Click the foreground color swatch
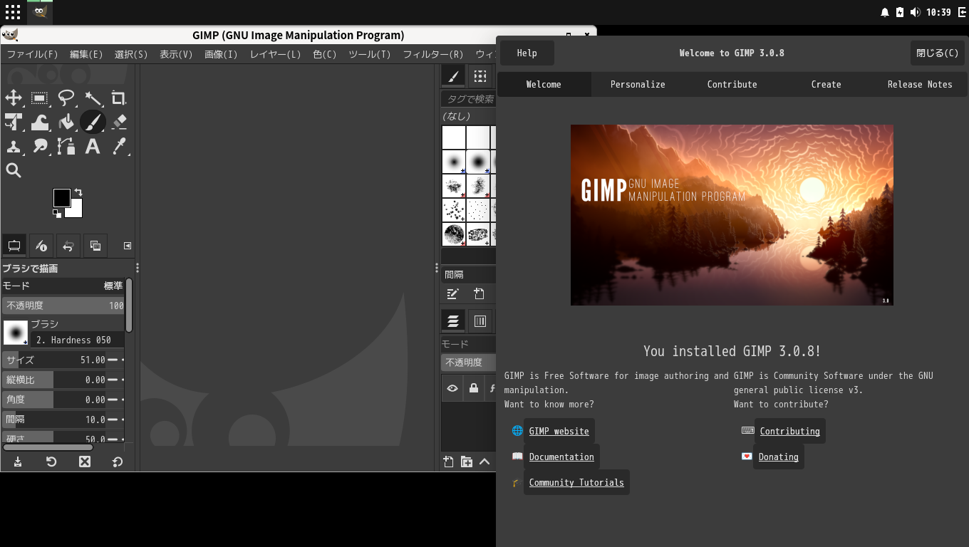Viewport: 969px width, 547px height. (62, 198)
